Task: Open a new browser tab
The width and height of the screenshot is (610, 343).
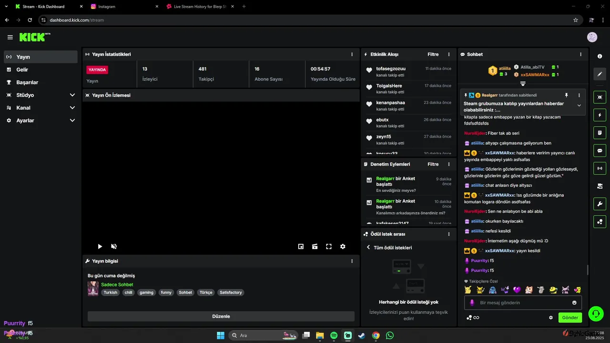Action: click(244, 7)
